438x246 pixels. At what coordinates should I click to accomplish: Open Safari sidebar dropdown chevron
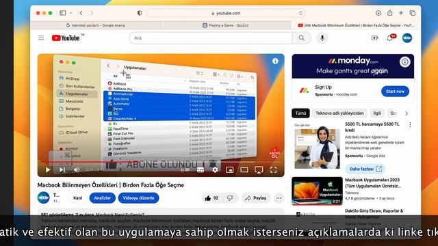(x=71, y=13)
